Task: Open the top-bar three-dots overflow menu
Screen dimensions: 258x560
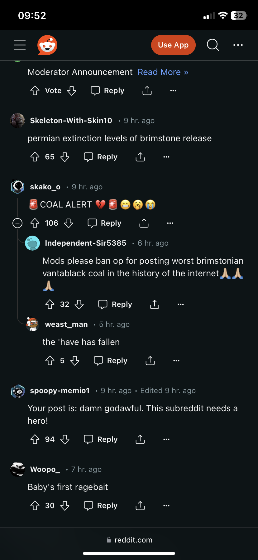Action: (238, 45)
